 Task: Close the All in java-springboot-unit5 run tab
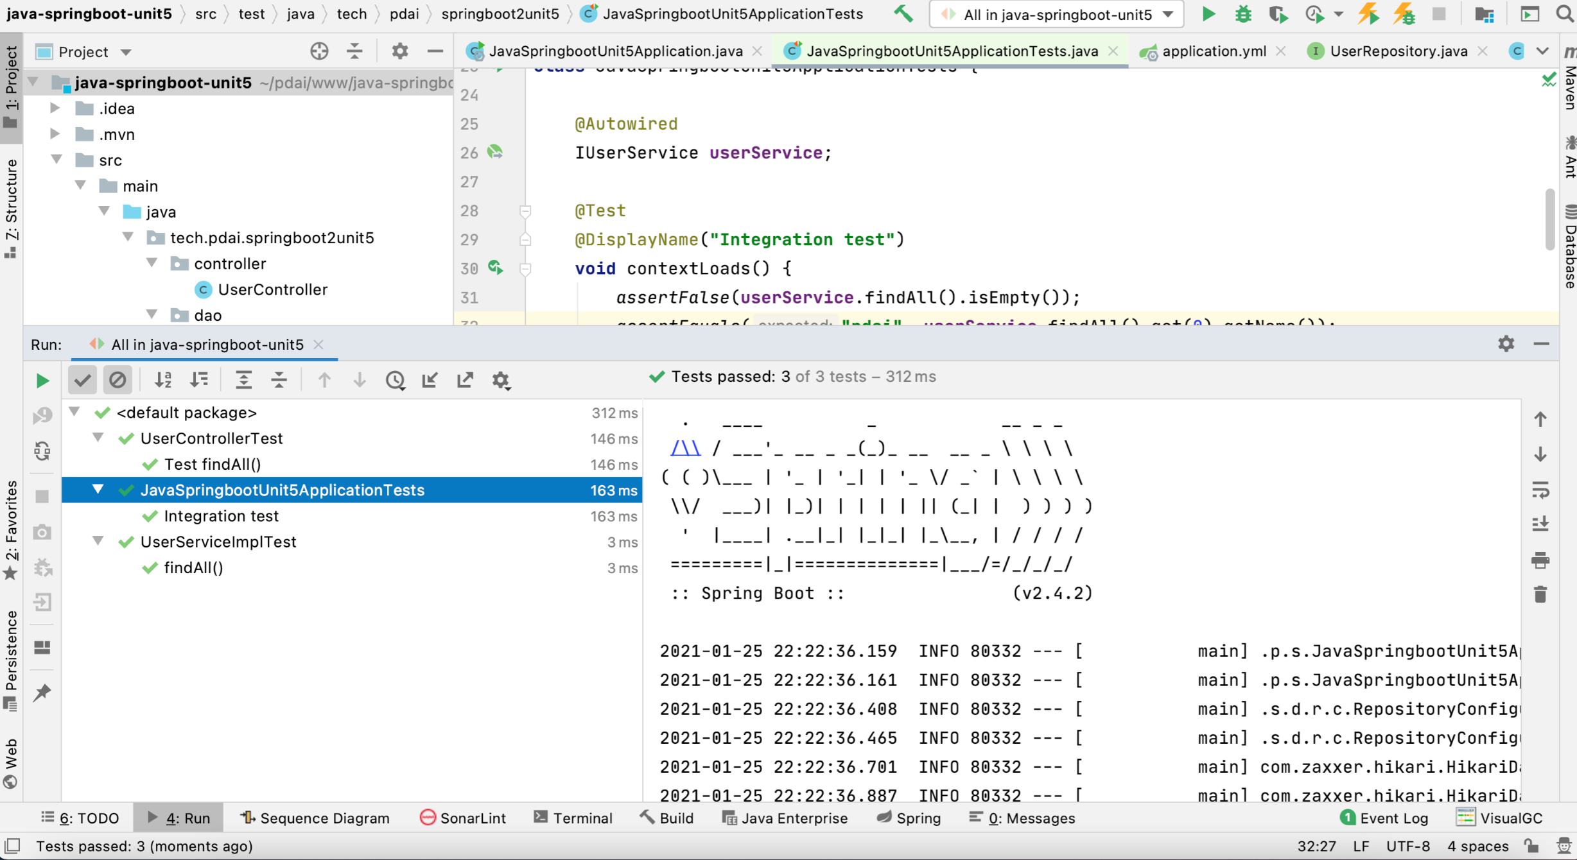click(x=318, y=345)
